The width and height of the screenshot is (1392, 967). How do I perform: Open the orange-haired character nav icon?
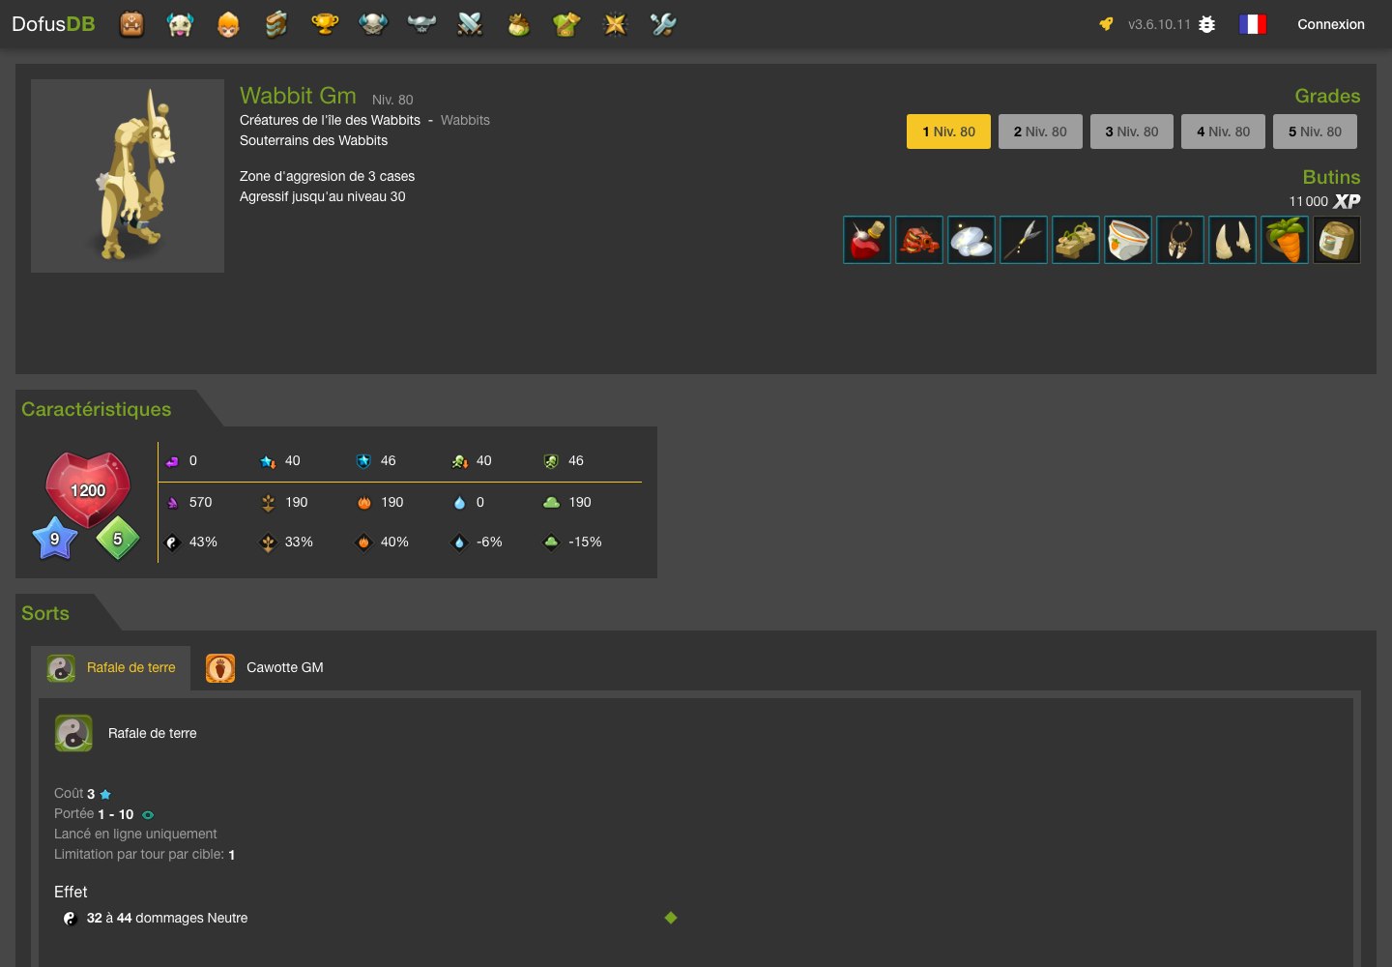click(x=228, y=24)
